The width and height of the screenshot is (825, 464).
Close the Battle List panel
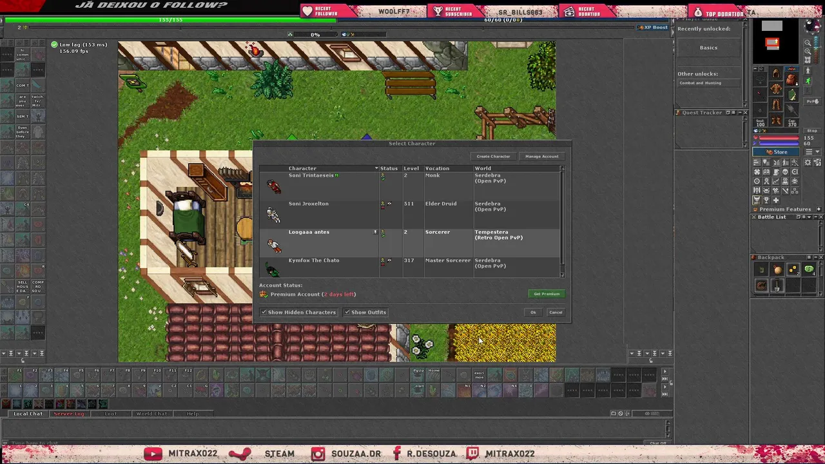(820, 217)
